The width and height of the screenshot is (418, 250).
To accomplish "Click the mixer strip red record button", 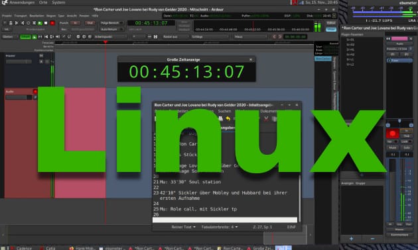I will point(392,134).
